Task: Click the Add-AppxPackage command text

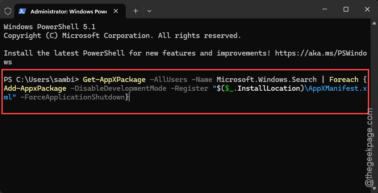Action: point(35,88)
